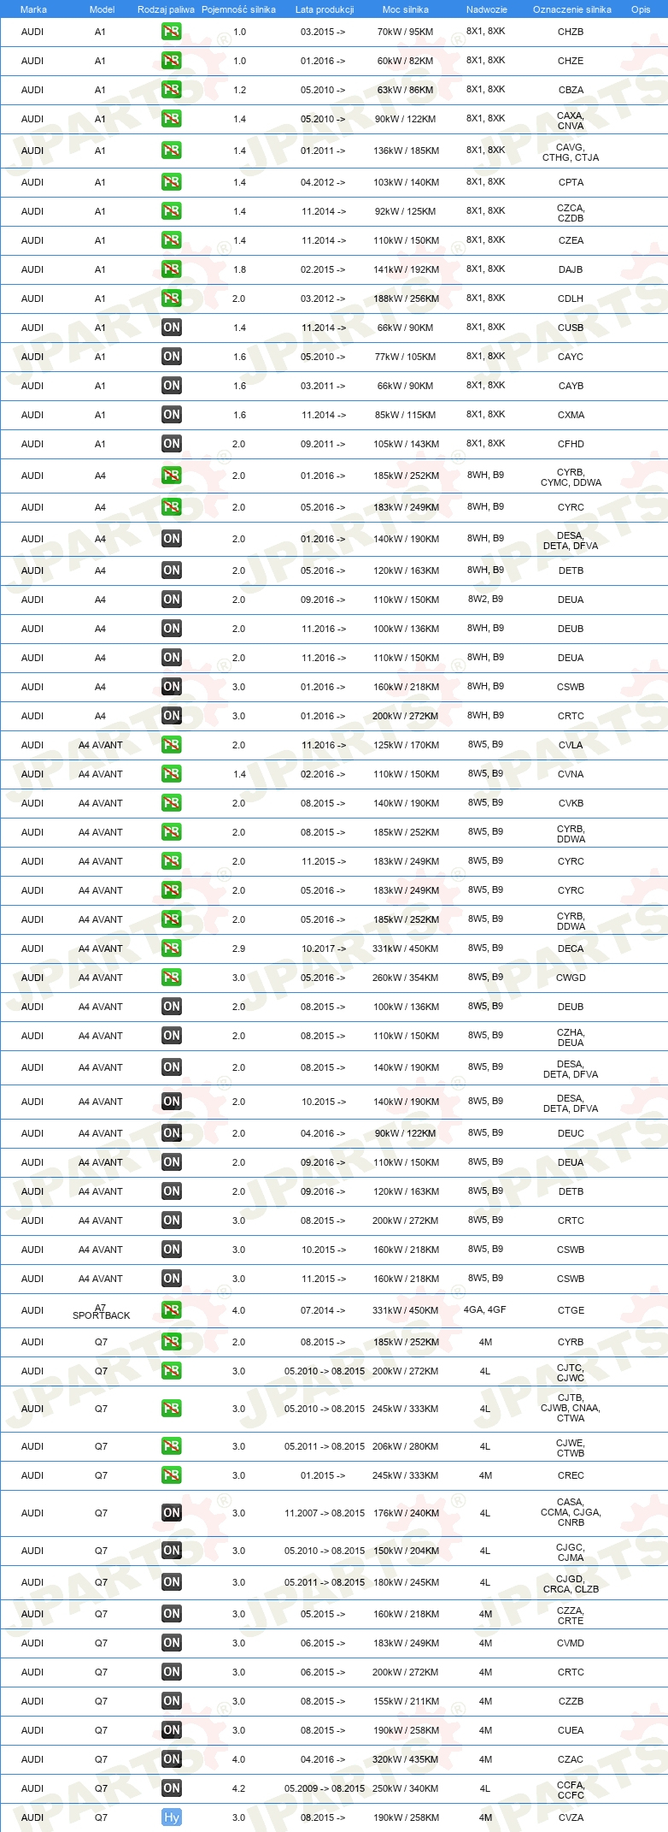Click the petrol icon in the Q7 CREC row
Image resolution: width=668 pixels, height=1832 pixels.
coord(171,1475)
